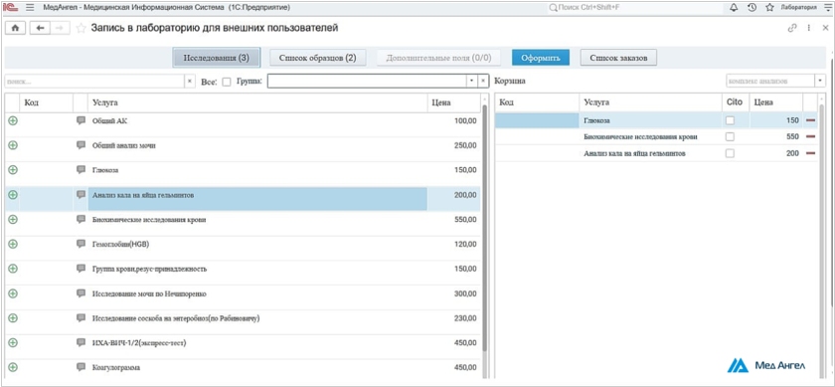Viewport: 835px width, 387px height.
Task: Navigate back with the left arrow
Action: (x=40, y=28)
